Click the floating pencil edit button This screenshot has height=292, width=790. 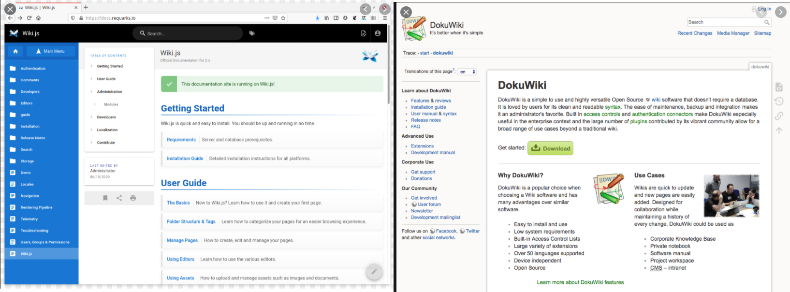point(374,272)
